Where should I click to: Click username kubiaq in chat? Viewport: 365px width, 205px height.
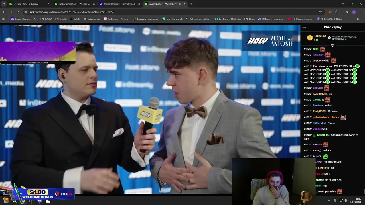tap(317, 145)
